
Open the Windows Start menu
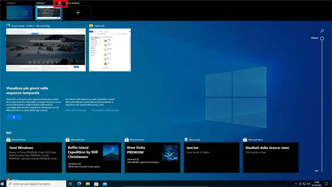click(2, 184)
